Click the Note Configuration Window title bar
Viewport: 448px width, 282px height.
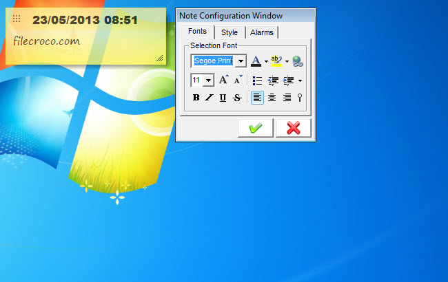point(246,16)
